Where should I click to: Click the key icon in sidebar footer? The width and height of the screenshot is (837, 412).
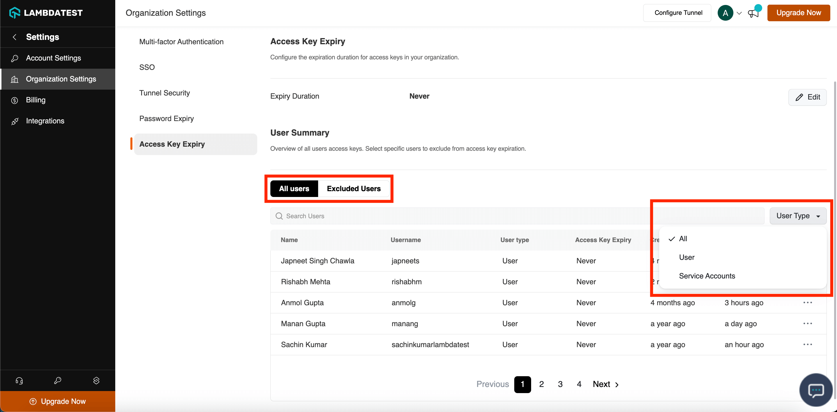click(x=58, y=381)
